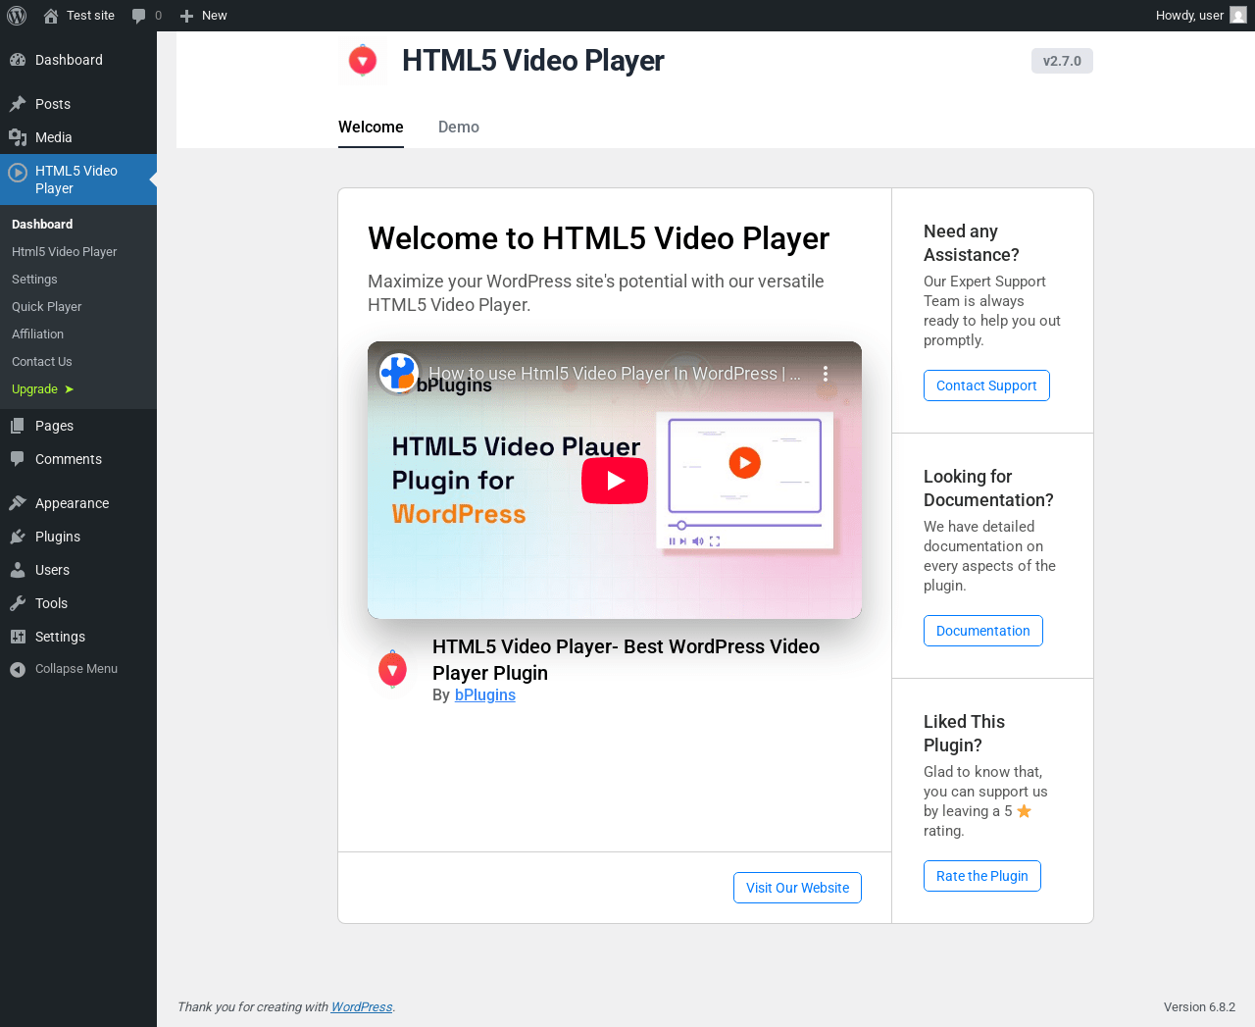Click the Contact Support button
Image resolution: width=1255 pixels, height=1027 pixels.
click(x=986, y=385)
